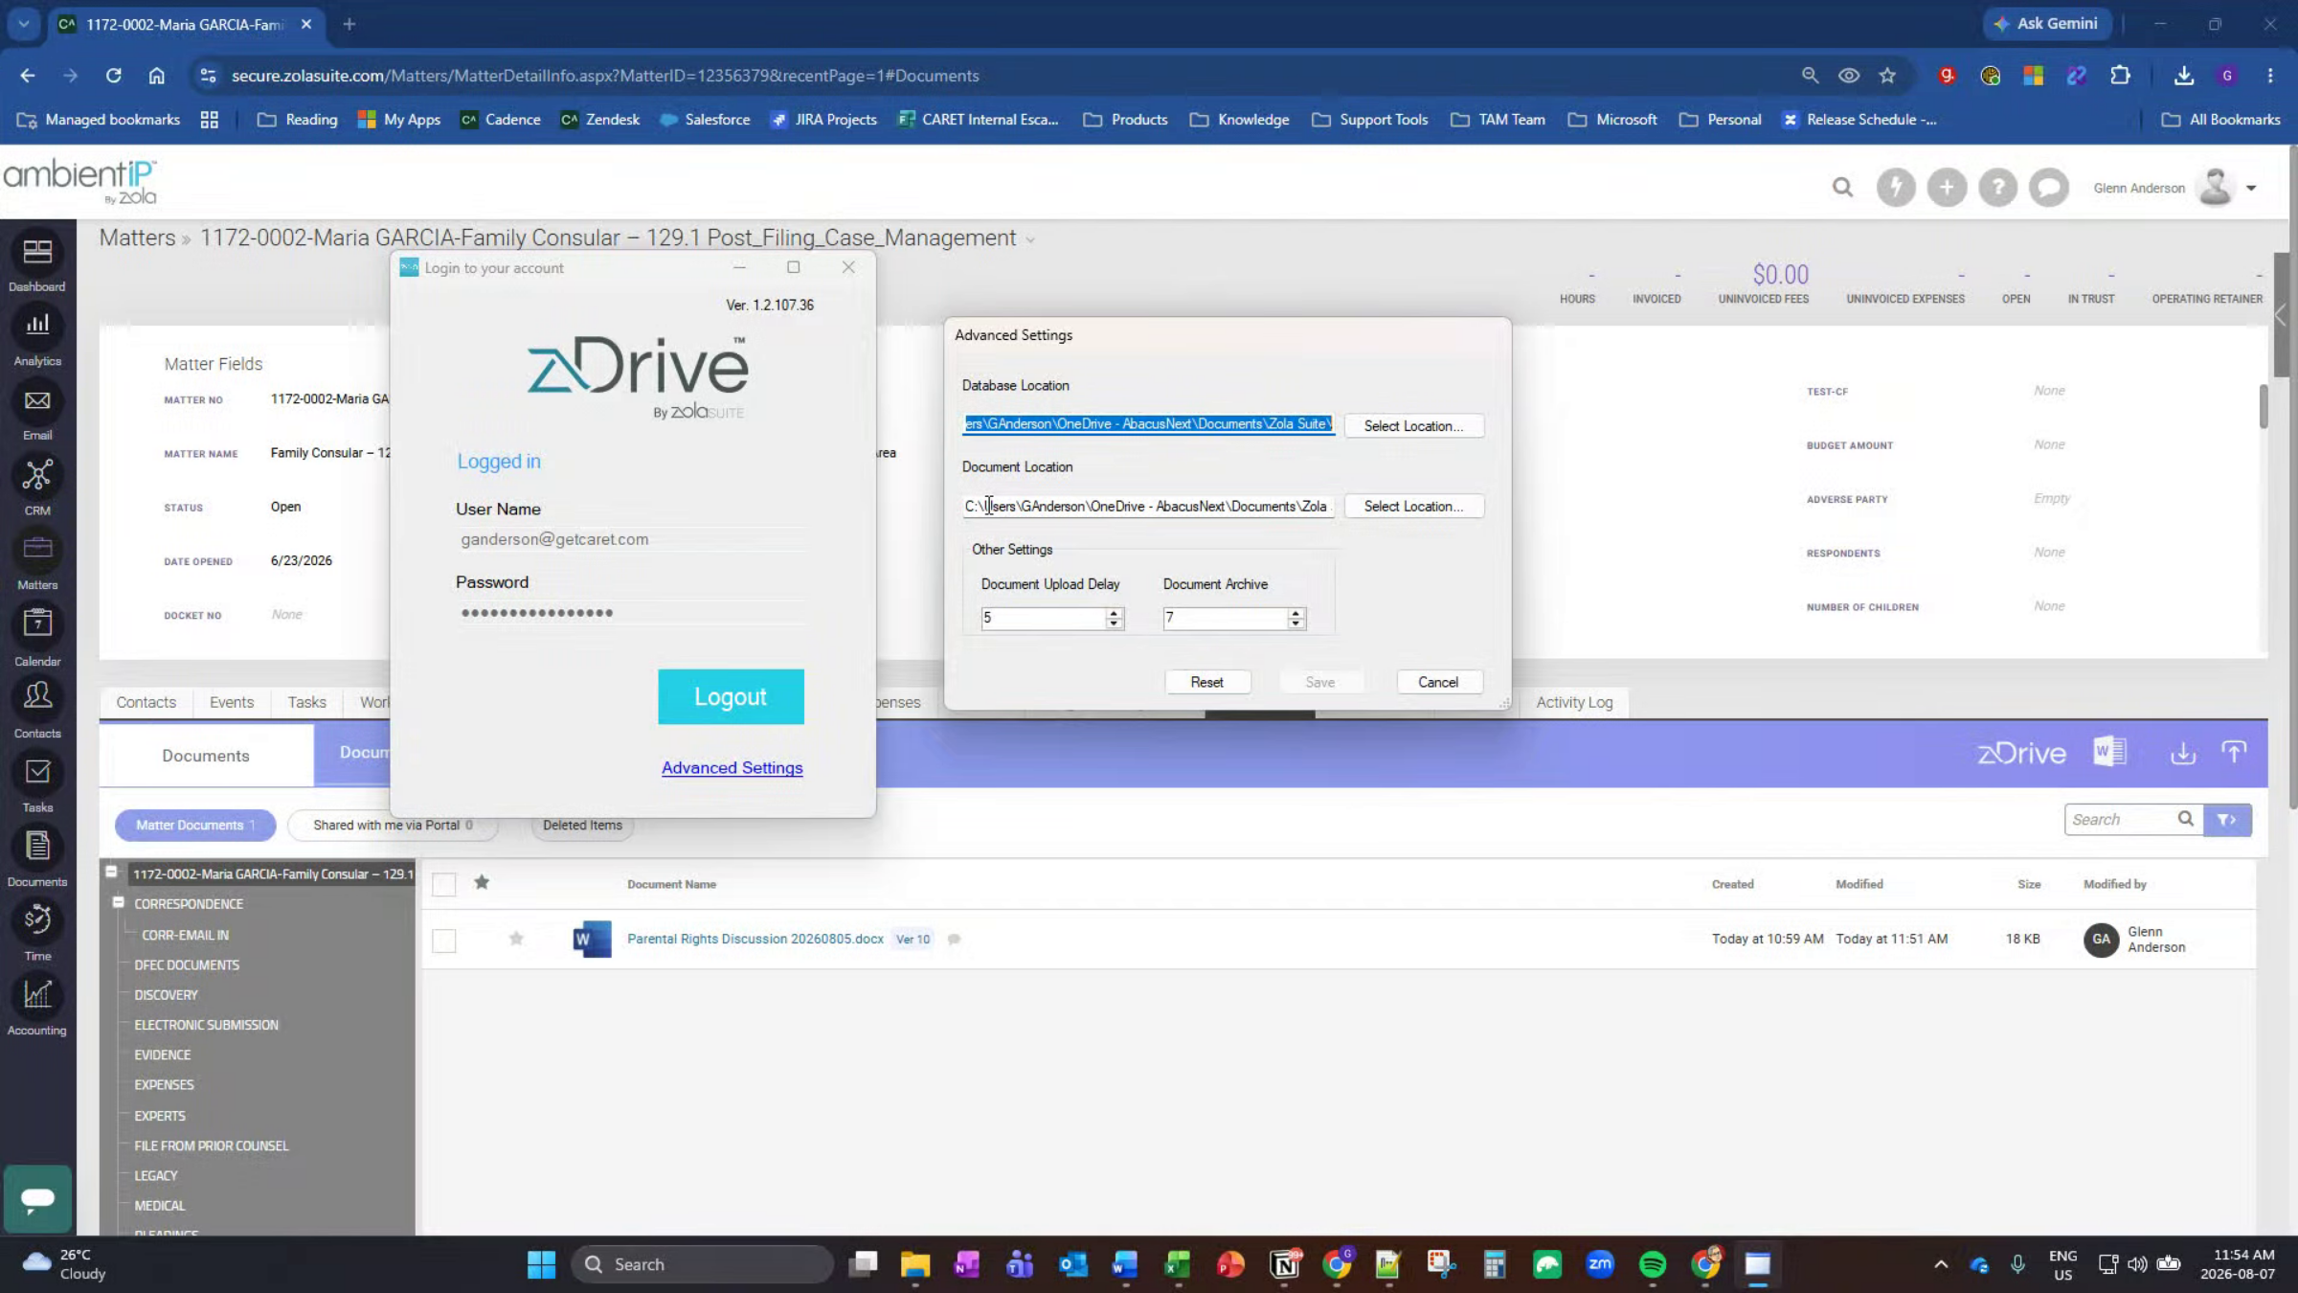2298x1293 pixels.
Task: Click the global search magnifier icon
Action: pos(1842,188)
